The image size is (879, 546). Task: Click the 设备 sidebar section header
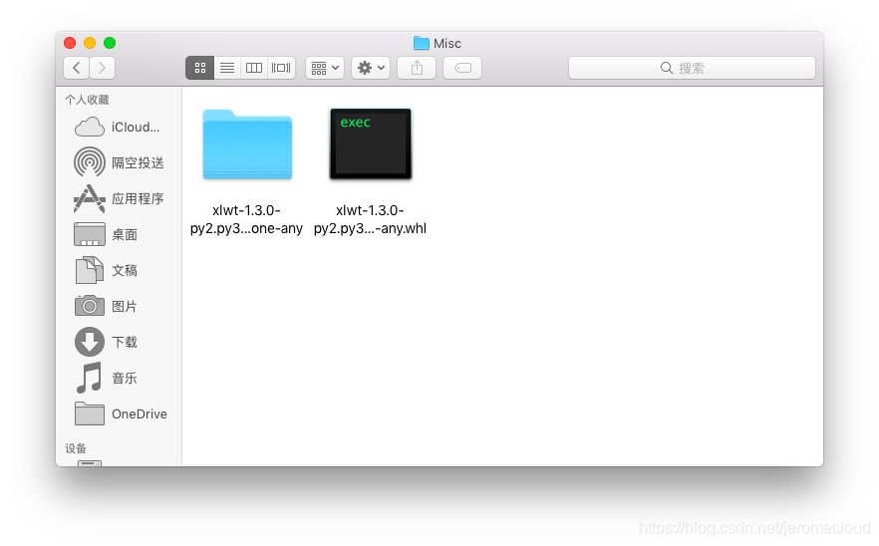[76, 448]
